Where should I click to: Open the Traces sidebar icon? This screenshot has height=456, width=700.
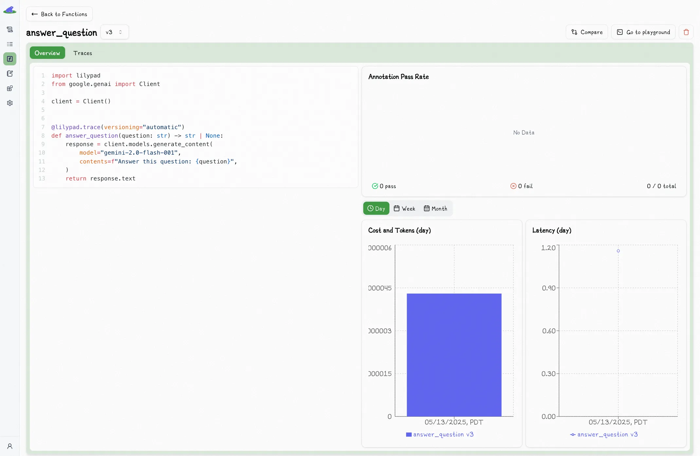(x=10, y=29)
